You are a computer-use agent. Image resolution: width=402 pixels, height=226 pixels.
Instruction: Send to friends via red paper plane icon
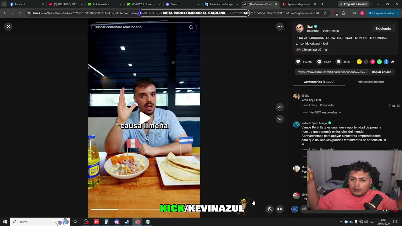pos(373,62)
